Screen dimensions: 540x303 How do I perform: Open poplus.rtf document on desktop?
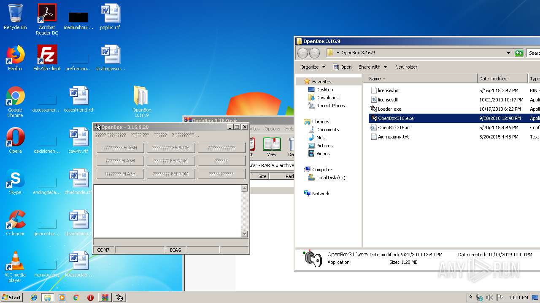(x=110, y=17)
